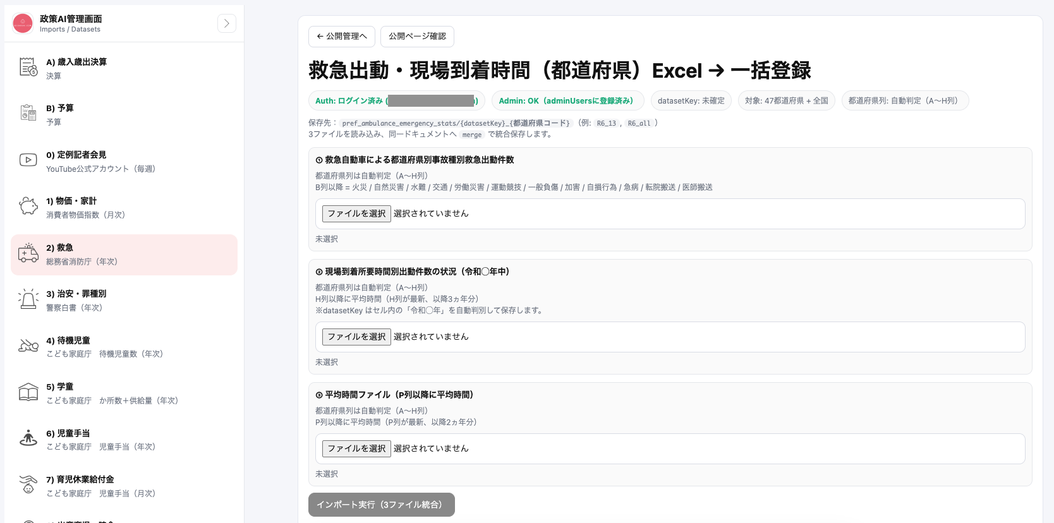Click the 都道府県列: 自動判定 badge
This screenshot has width=1054, height=523.
905,100
